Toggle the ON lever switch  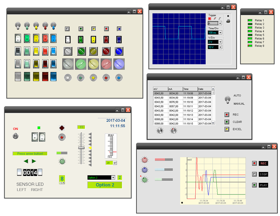coord(15,136)
